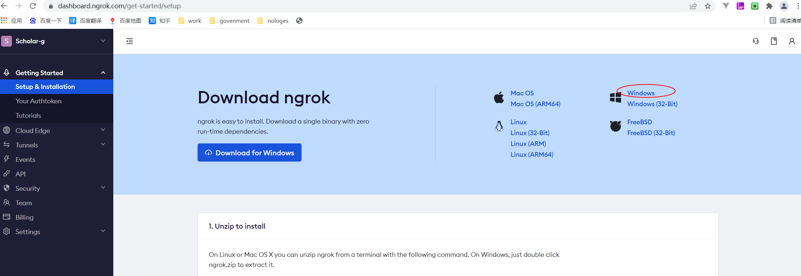Screen dimensions: 801x276
Task: Click the Linux (ARM) download link
Action: click(528, 144)
